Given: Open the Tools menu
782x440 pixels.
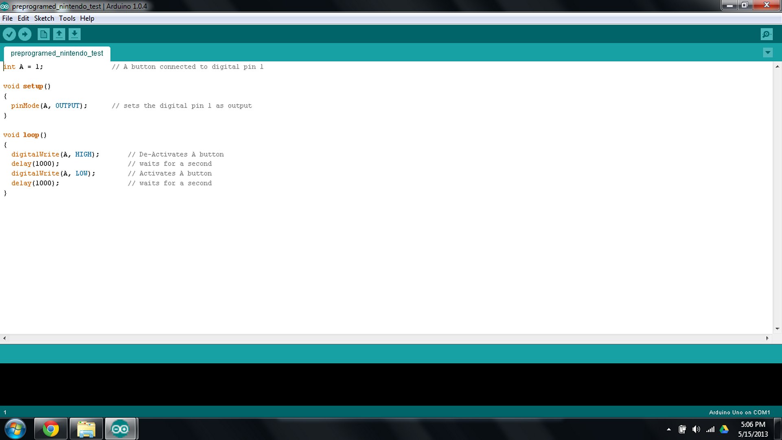Looking at the screenshot, I should 66,18.
